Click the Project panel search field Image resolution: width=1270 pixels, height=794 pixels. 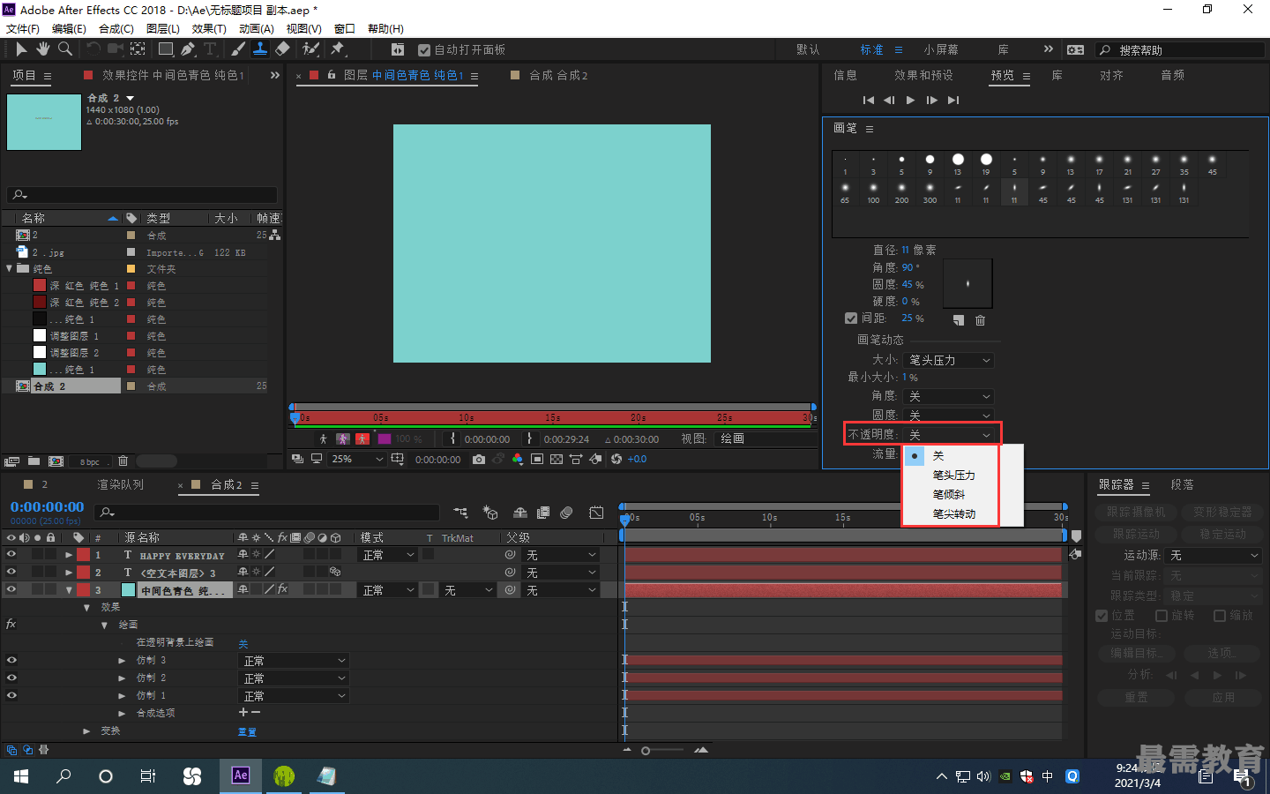[141, 194]
